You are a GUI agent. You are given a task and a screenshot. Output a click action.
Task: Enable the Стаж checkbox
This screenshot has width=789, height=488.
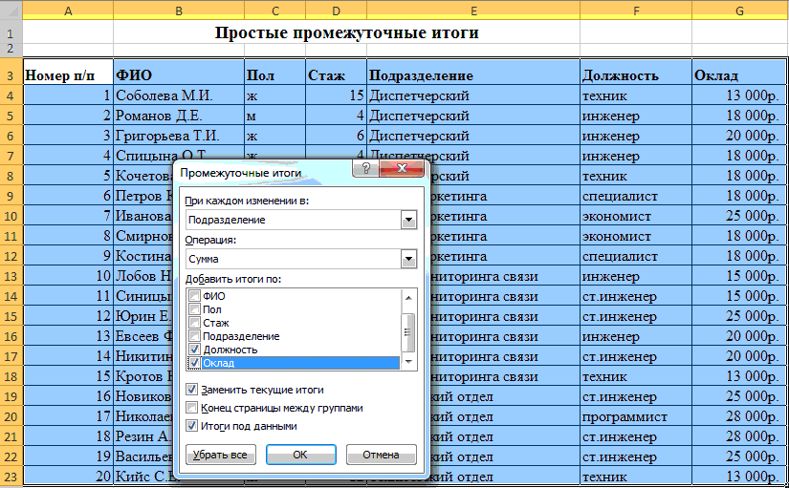[194, 323]
